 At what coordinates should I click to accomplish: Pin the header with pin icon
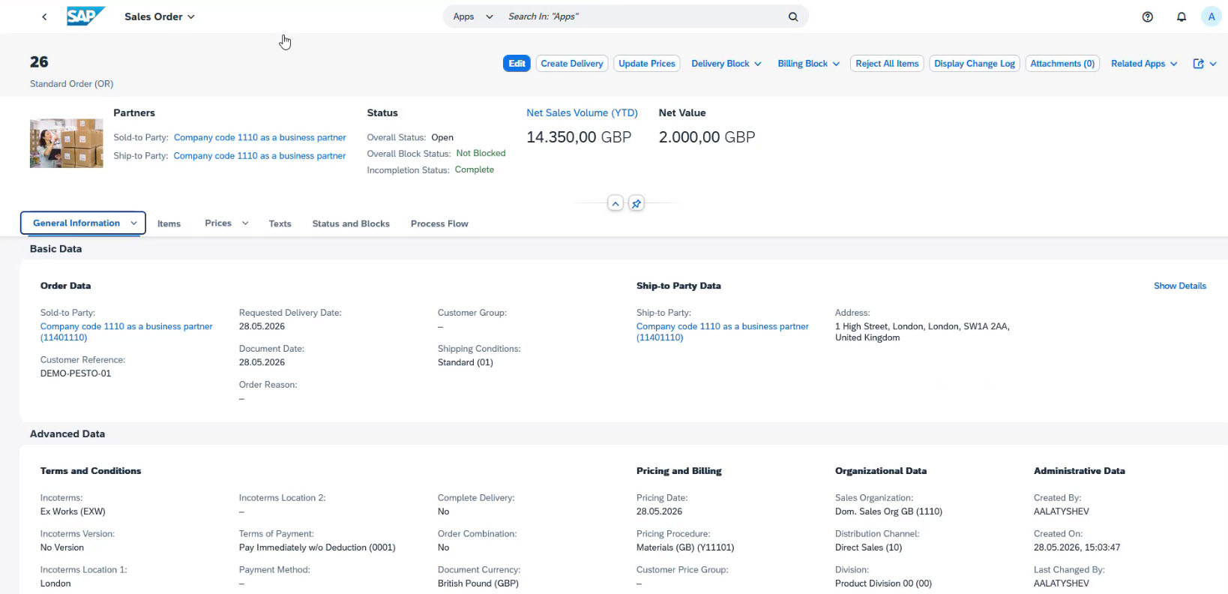pos(636,203)
